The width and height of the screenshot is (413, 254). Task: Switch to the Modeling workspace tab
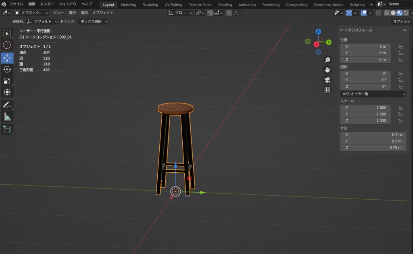click(129, 5)
